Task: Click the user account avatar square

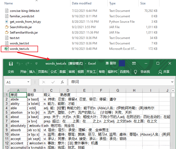Action: pos(122,63)
